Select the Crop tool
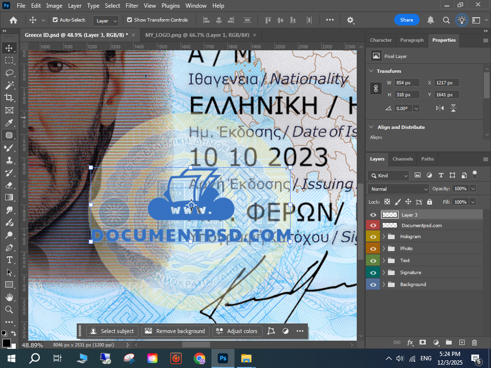 coord(9,98)
